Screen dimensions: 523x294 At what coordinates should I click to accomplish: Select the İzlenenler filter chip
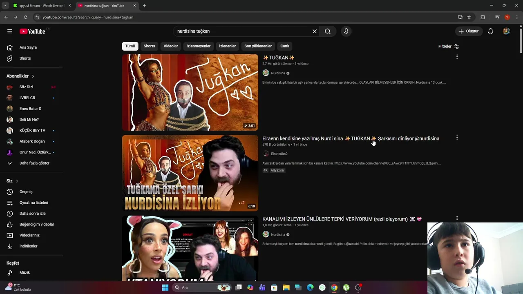click(x=228, y=46)
